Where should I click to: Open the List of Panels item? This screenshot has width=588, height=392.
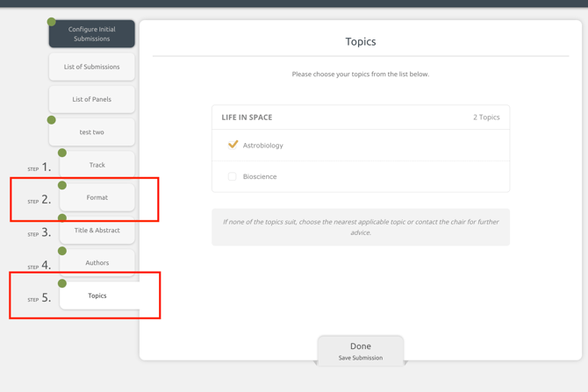(92, 99)
